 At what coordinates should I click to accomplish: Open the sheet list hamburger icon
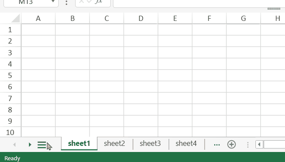(42, 145)
